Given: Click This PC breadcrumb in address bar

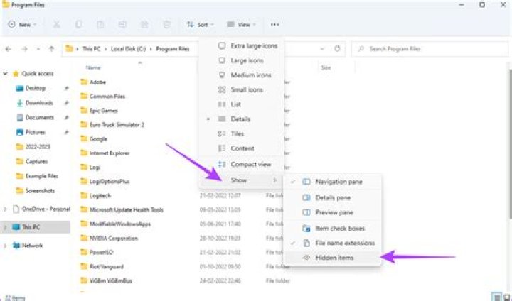Looking at the screenshot, I should (x=92, y=48).
